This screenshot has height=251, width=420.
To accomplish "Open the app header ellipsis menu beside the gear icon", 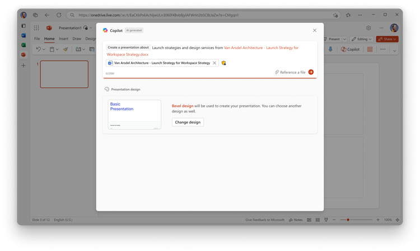I will 381,28.
